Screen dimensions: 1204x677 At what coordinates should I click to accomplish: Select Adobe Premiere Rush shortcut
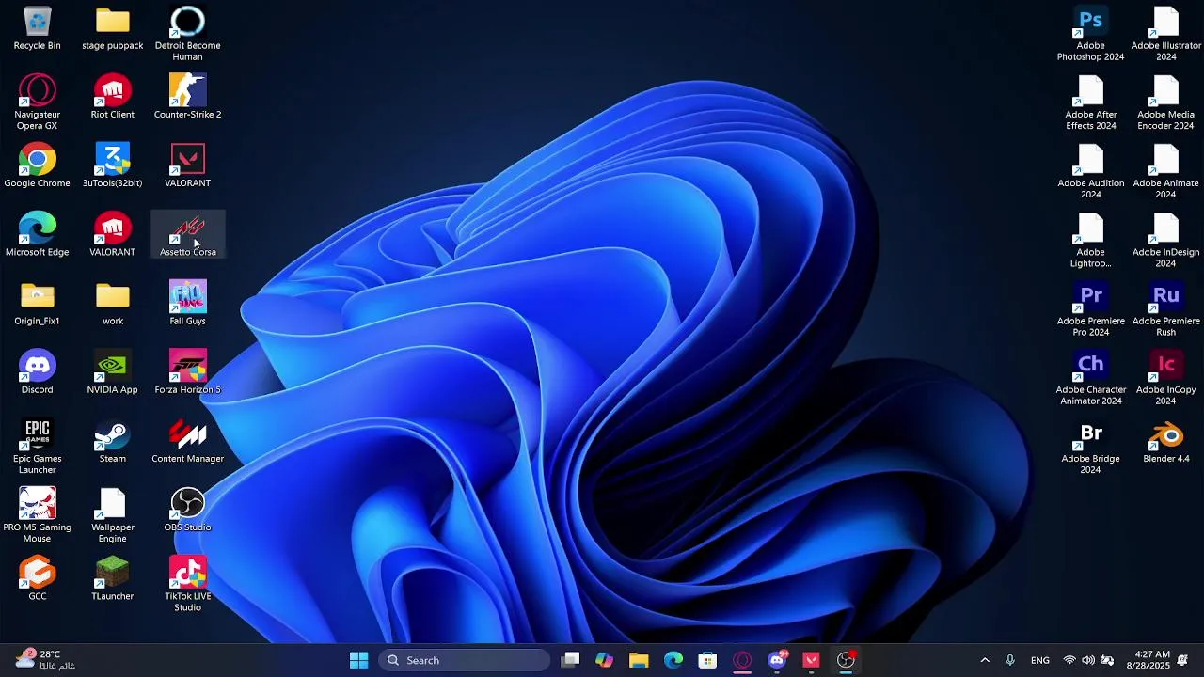[x=1165, y=308]
